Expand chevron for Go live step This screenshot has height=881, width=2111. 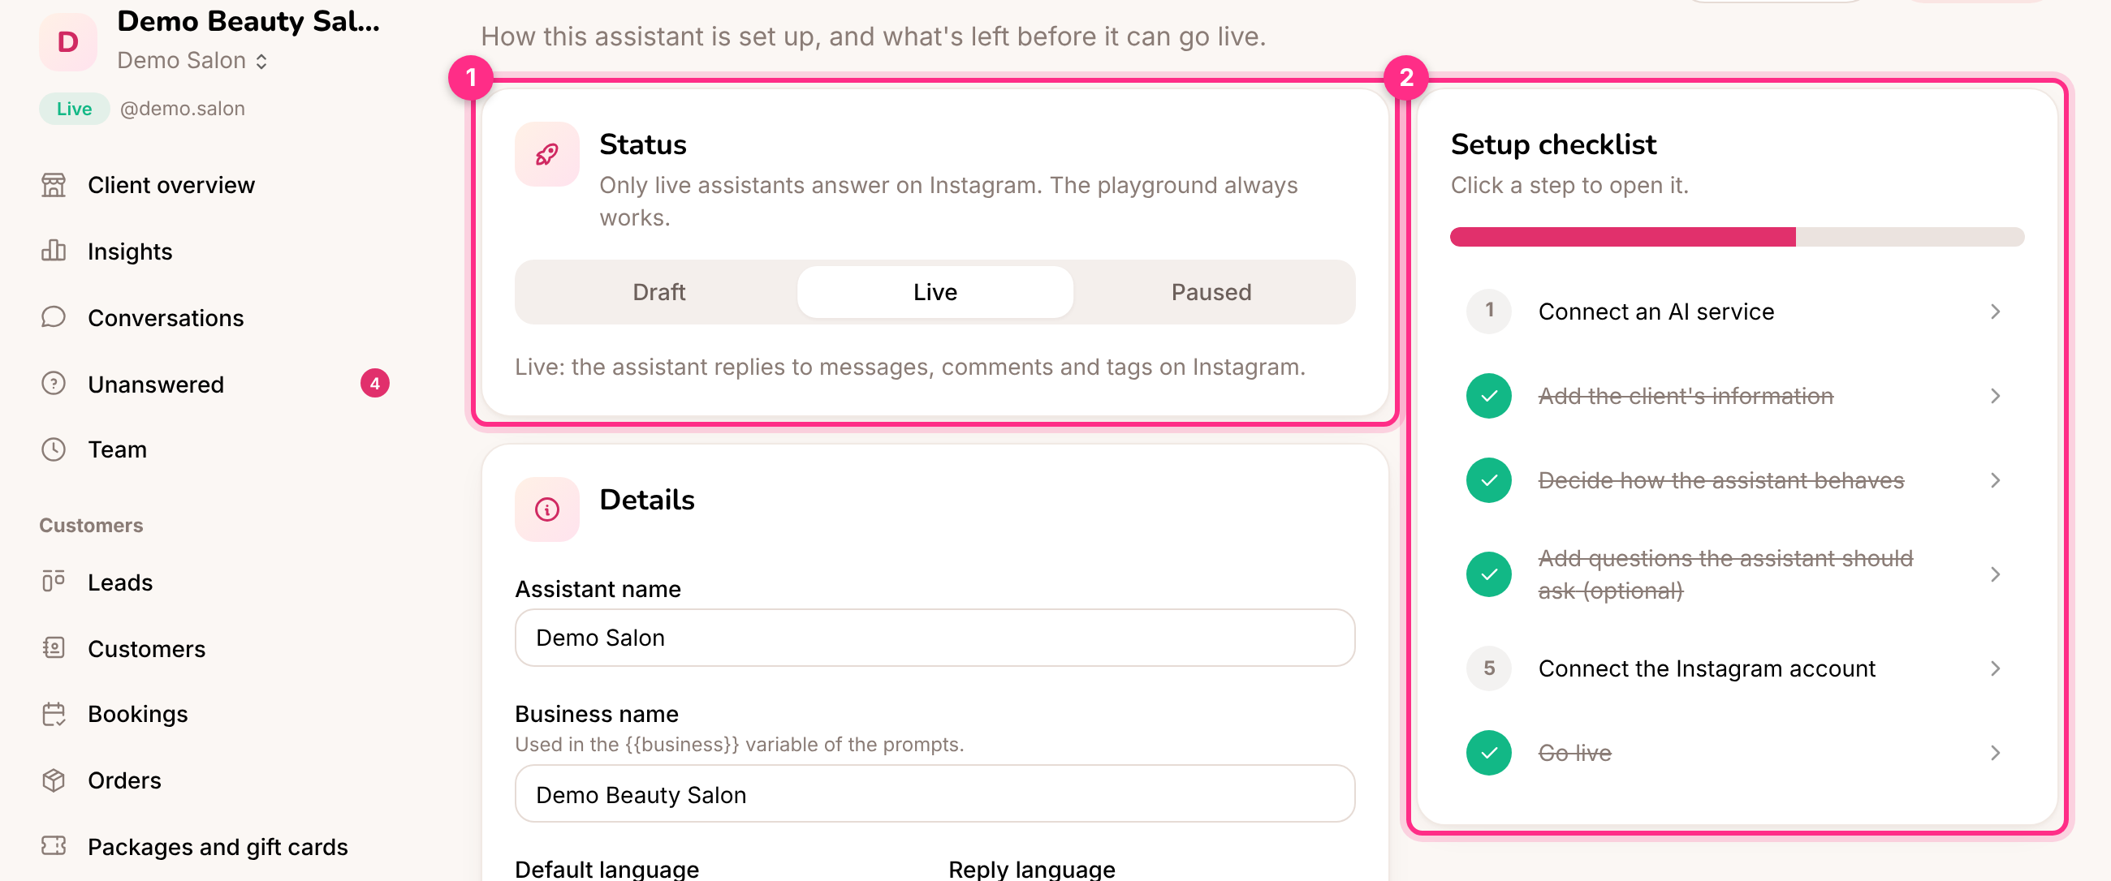click(x=1995, y=754)
